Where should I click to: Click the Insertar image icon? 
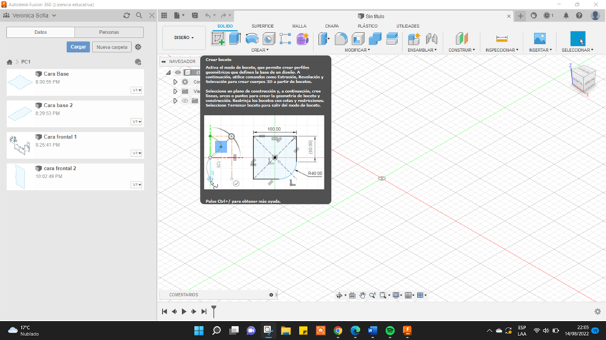point(540,39)
